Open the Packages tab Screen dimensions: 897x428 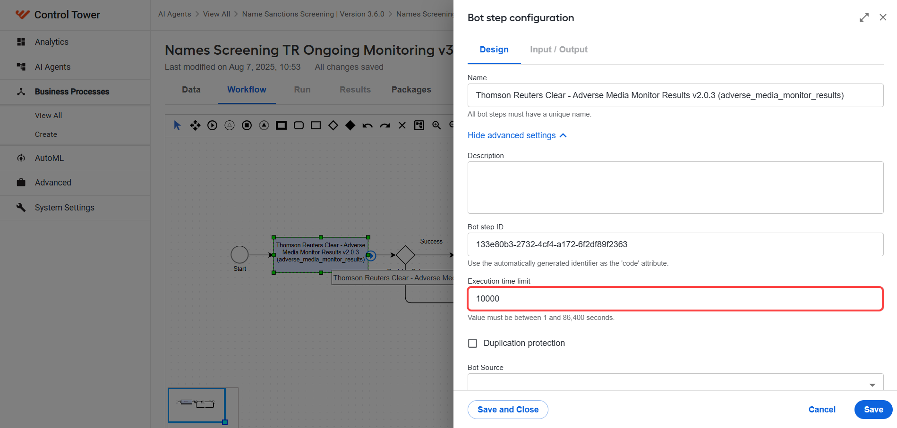tap(411, 90)
